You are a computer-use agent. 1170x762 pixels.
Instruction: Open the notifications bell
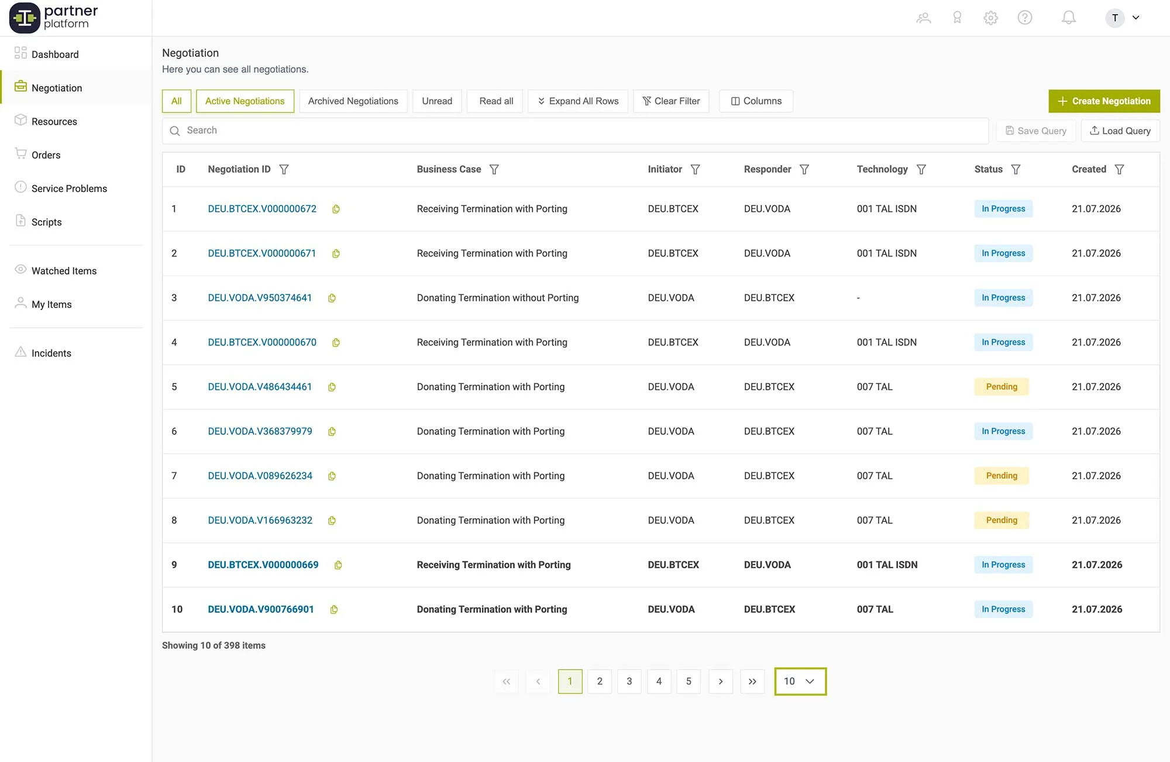point(1069,18)
